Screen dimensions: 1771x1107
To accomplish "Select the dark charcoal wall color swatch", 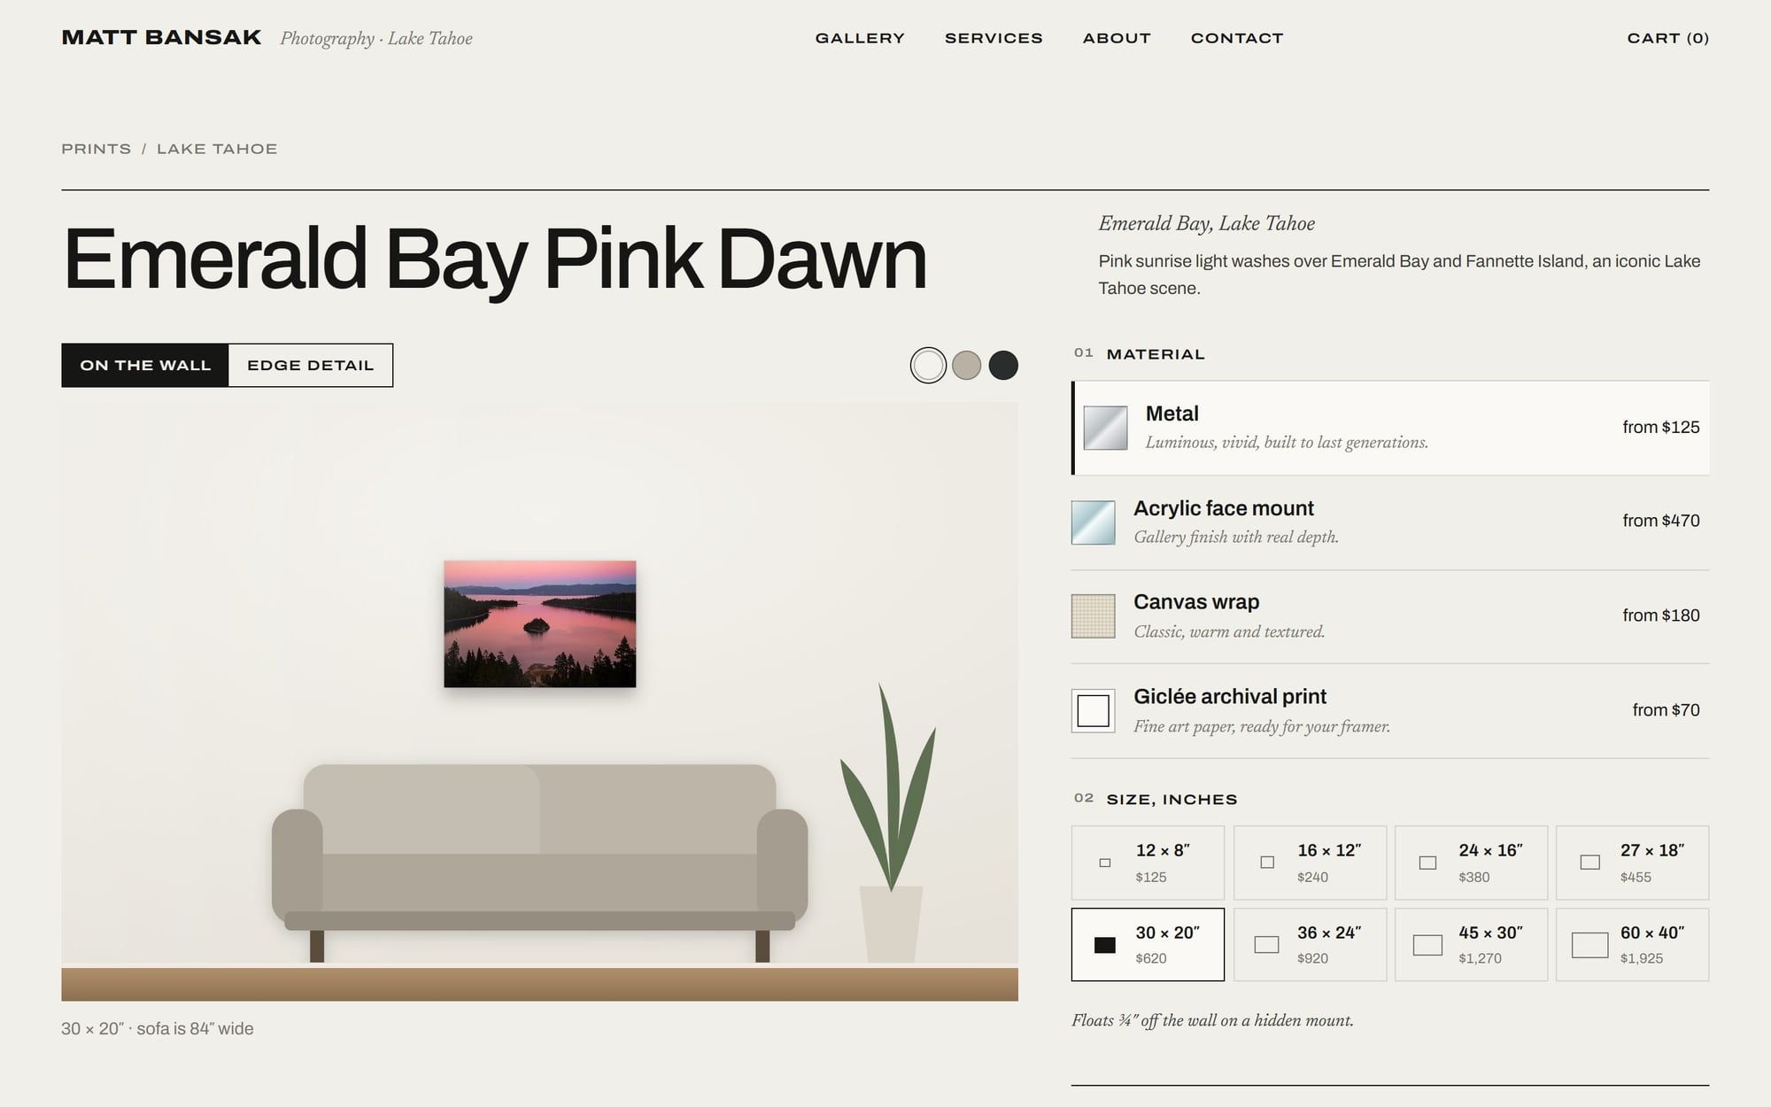I will (1003, 365).
